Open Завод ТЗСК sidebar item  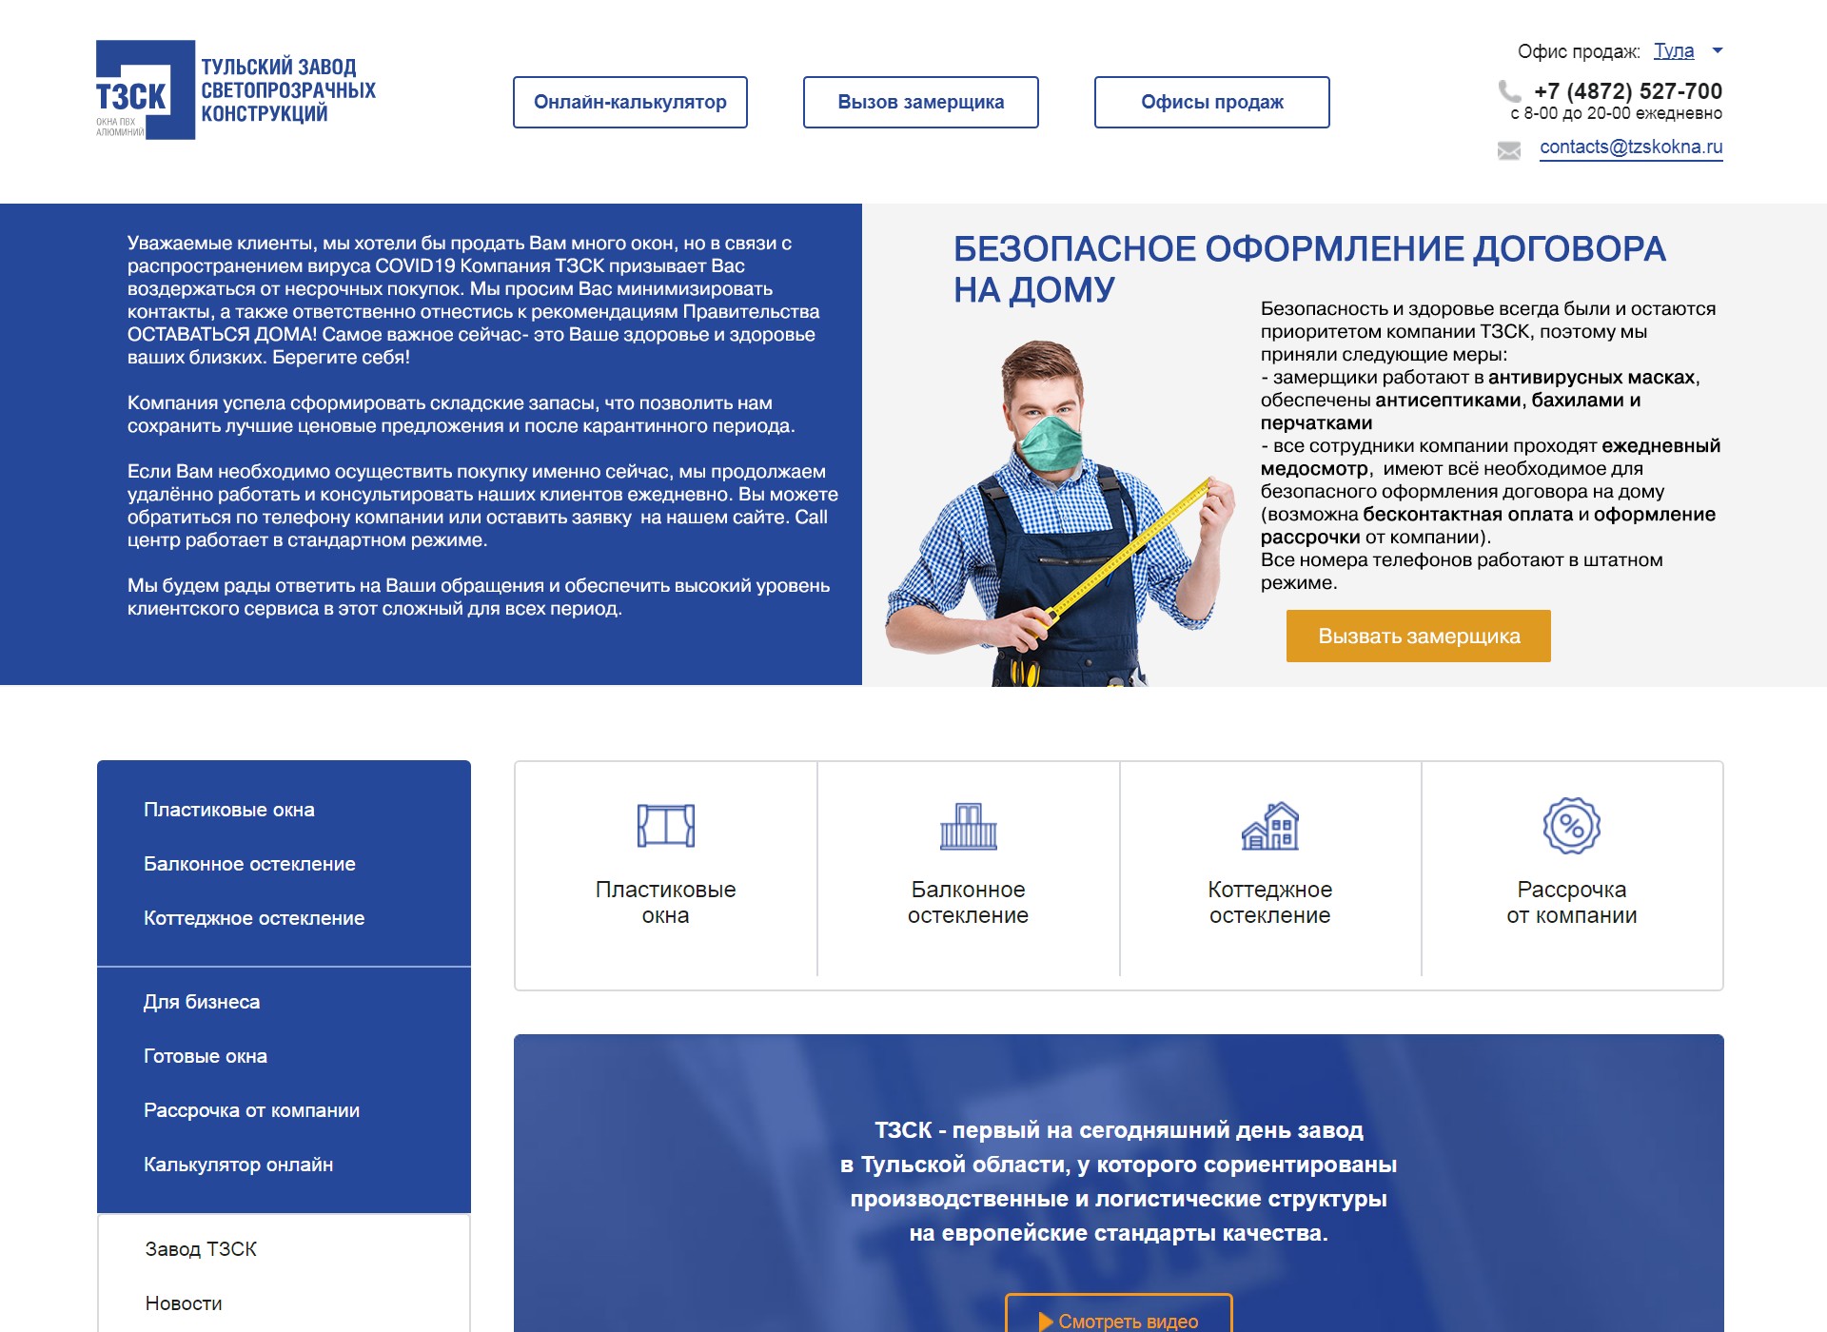pos(201,1249)
